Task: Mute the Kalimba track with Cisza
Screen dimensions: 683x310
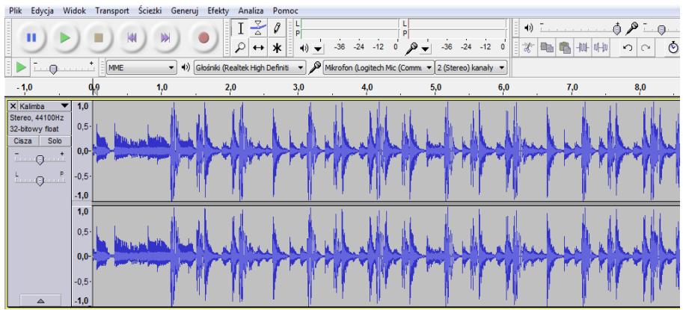Action: (x=22, y=140)
